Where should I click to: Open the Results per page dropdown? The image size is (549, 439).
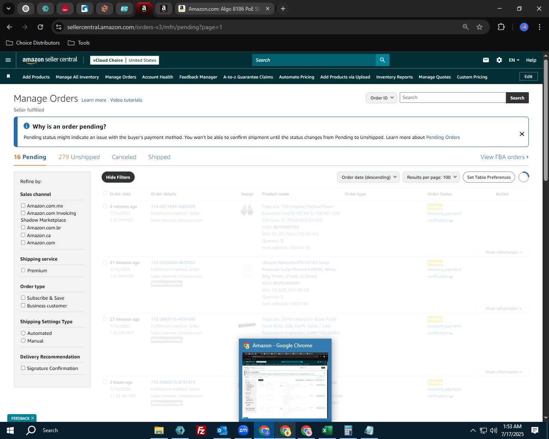pyautogui.click(x=431, y=177)
